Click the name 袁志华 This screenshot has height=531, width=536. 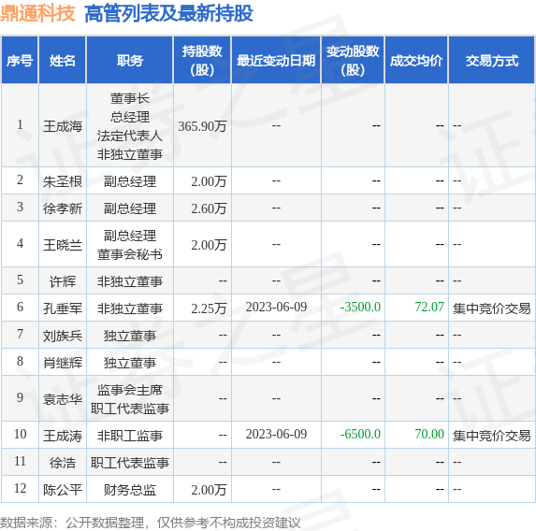tap(63, 399)
